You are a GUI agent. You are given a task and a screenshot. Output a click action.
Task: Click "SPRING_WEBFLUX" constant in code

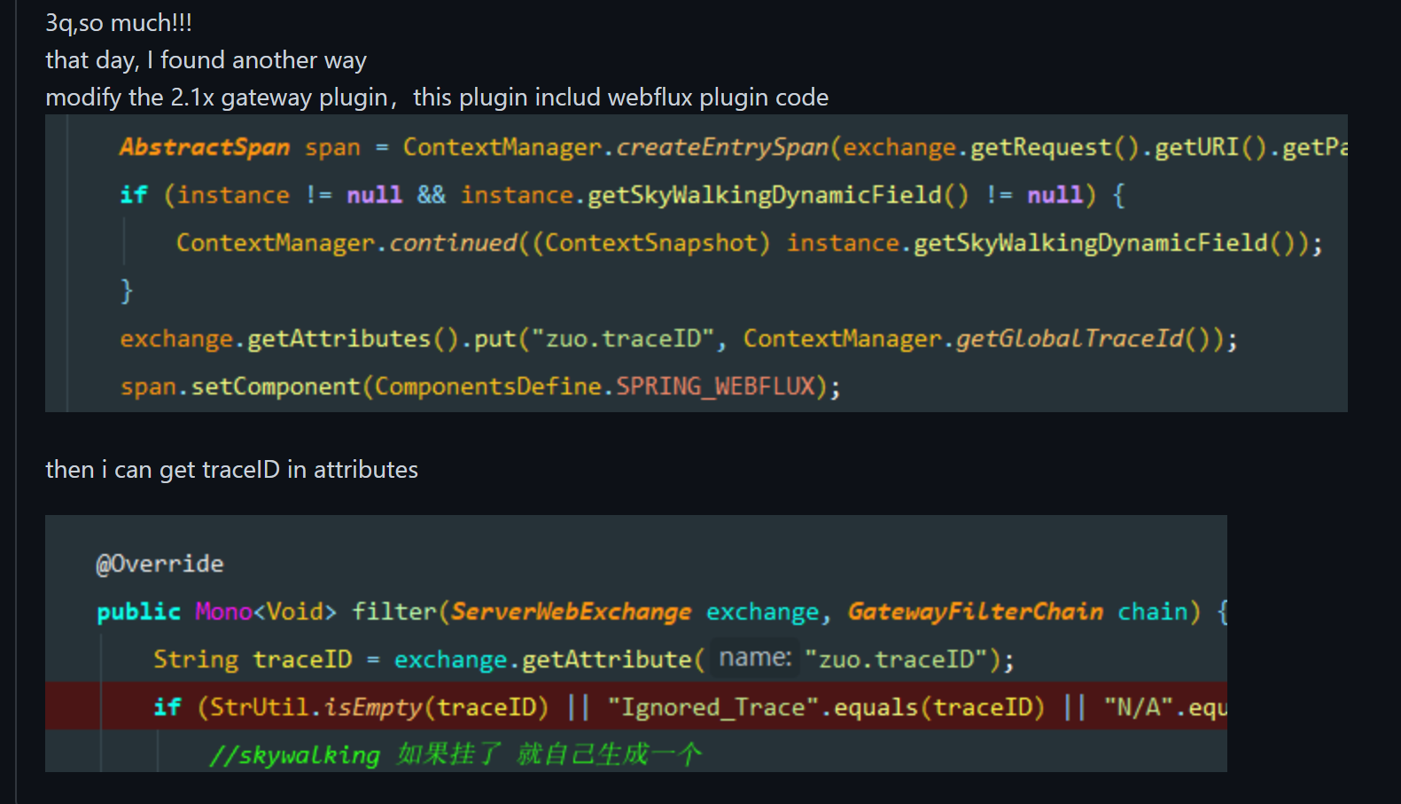point(716,386)
